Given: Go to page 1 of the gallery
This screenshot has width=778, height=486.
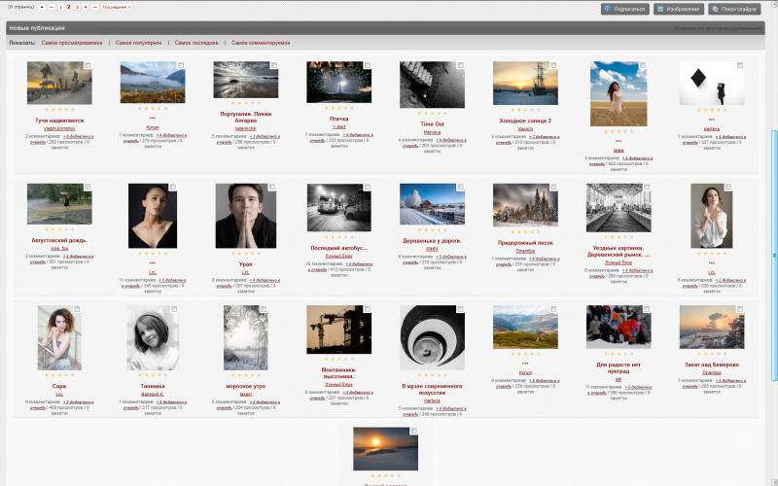Looking at the screenshot, I should [60, 7].
